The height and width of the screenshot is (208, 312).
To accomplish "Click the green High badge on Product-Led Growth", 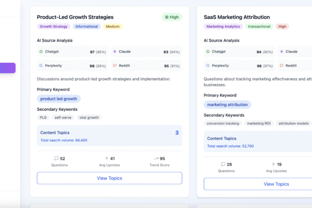I will 172,17.
